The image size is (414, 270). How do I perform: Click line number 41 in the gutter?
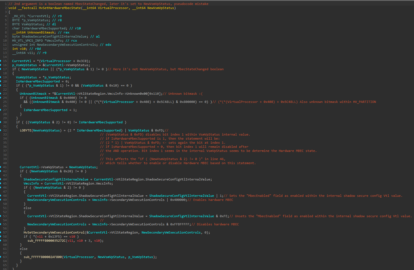(x=5, y=167)
